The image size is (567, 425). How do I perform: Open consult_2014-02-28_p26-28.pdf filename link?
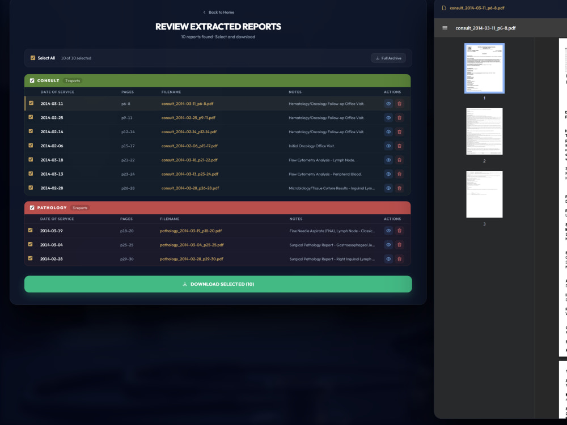(190, 188)
